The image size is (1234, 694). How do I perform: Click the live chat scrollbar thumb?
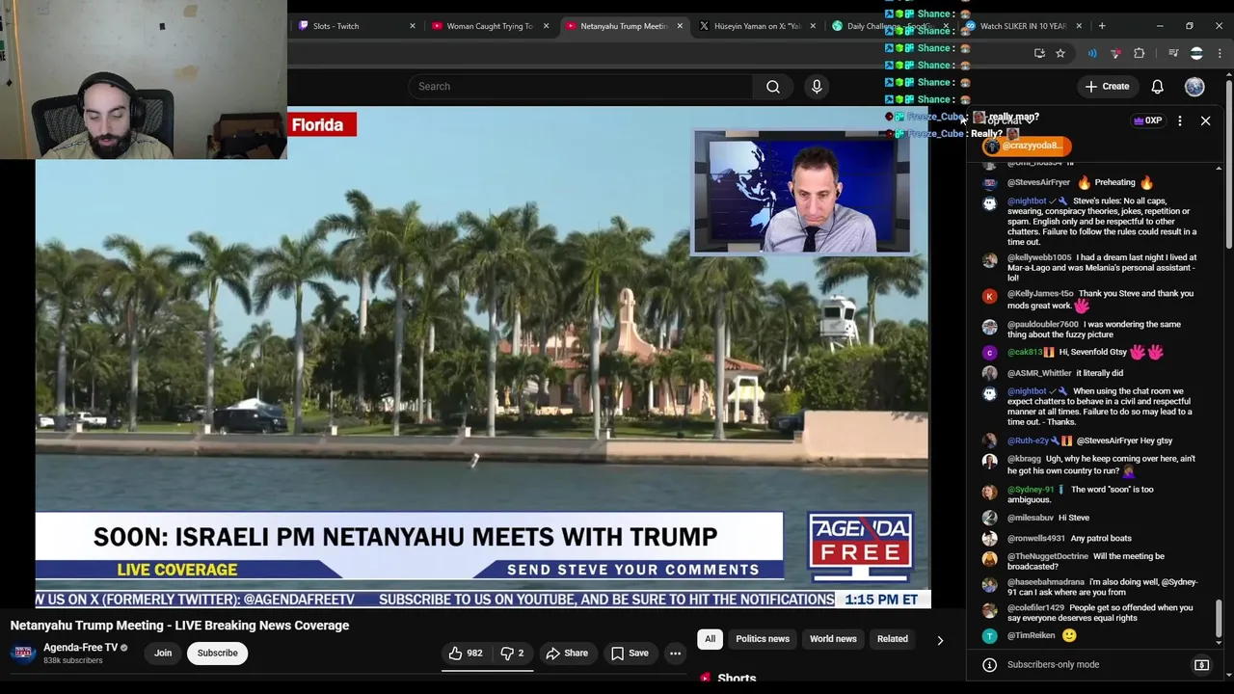point(1220,618)
